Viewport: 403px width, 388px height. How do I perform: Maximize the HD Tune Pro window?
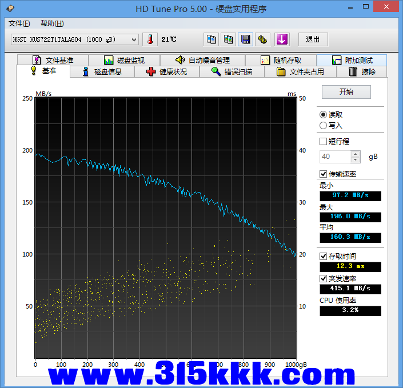click(x=365, y=7)
